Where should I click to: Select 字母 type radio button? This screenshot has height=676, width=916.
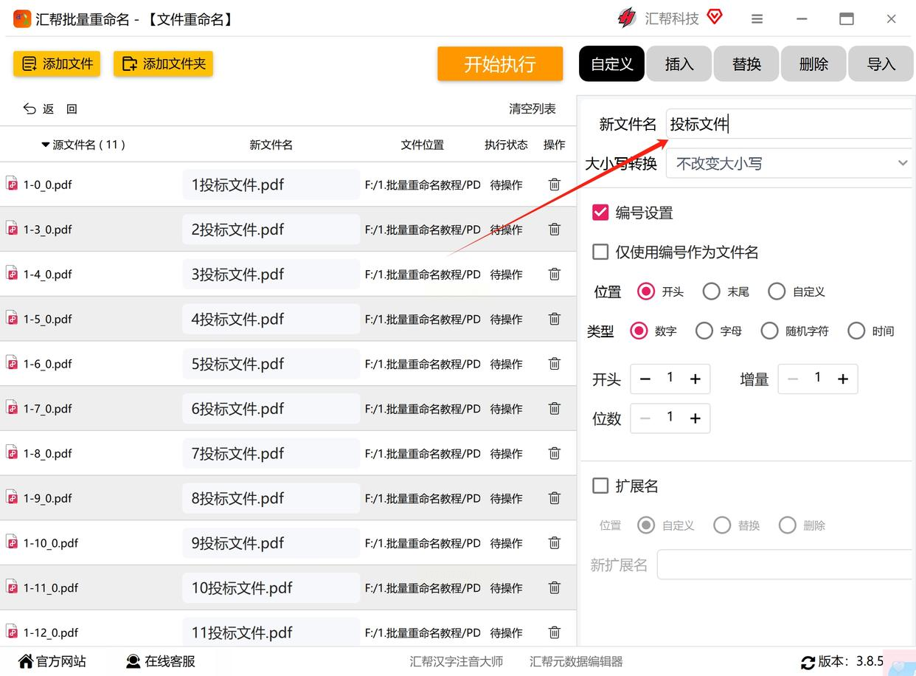tap(704, 331)
